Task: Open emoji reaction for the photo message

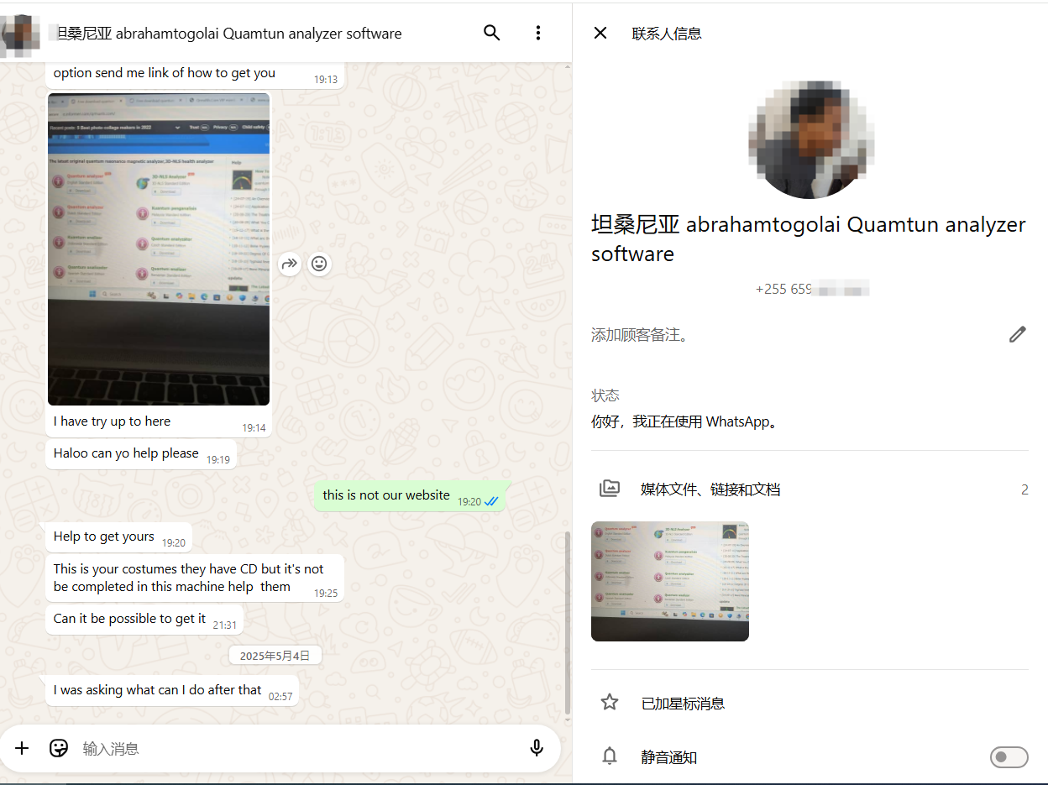Action: click(x=319, y=264)
